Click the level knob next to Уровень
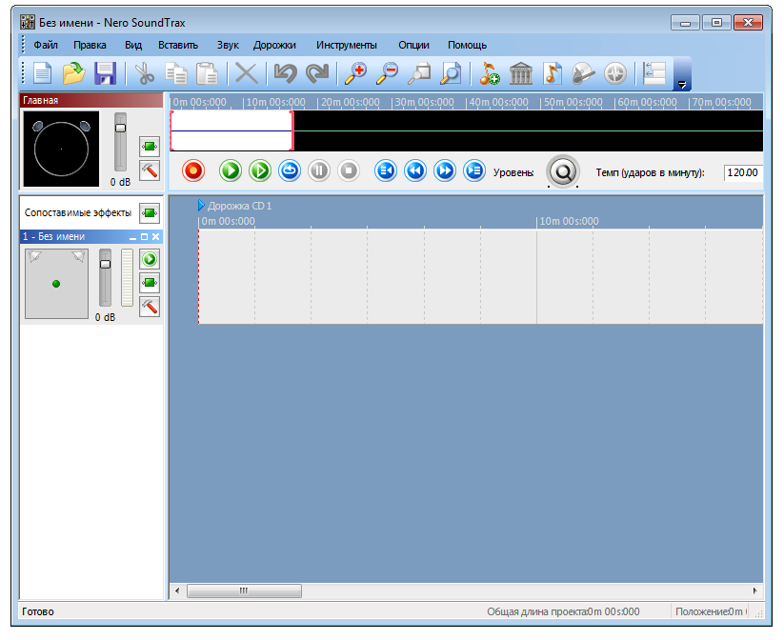The width and height of the screenshot is (784, 640). pyautogui.click(x=563, y=171)
